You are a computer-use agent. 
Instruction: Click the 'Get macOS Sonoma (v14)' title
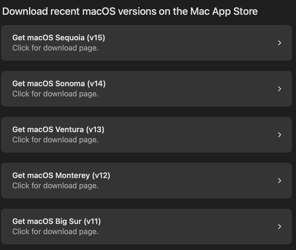[x=59, y=84]
